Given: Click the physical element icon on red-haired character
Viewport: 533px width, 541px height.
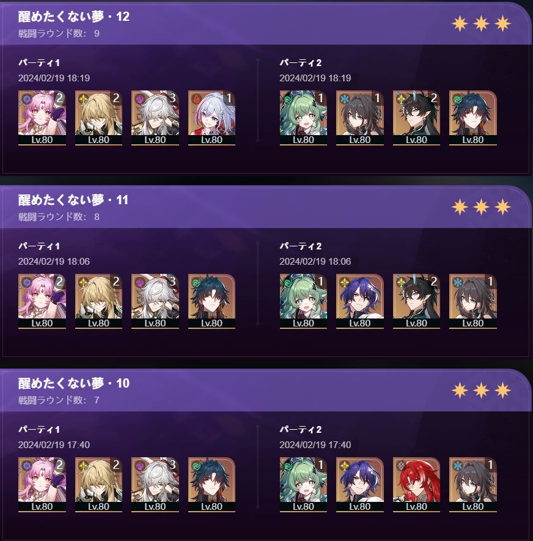Looking at the screenshot, I should 400,466.
